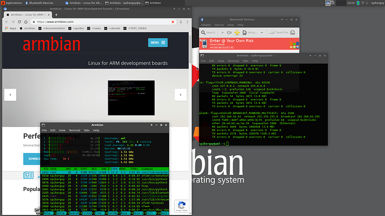Open the View menu in htop Armbian terminal

(62, 130)
